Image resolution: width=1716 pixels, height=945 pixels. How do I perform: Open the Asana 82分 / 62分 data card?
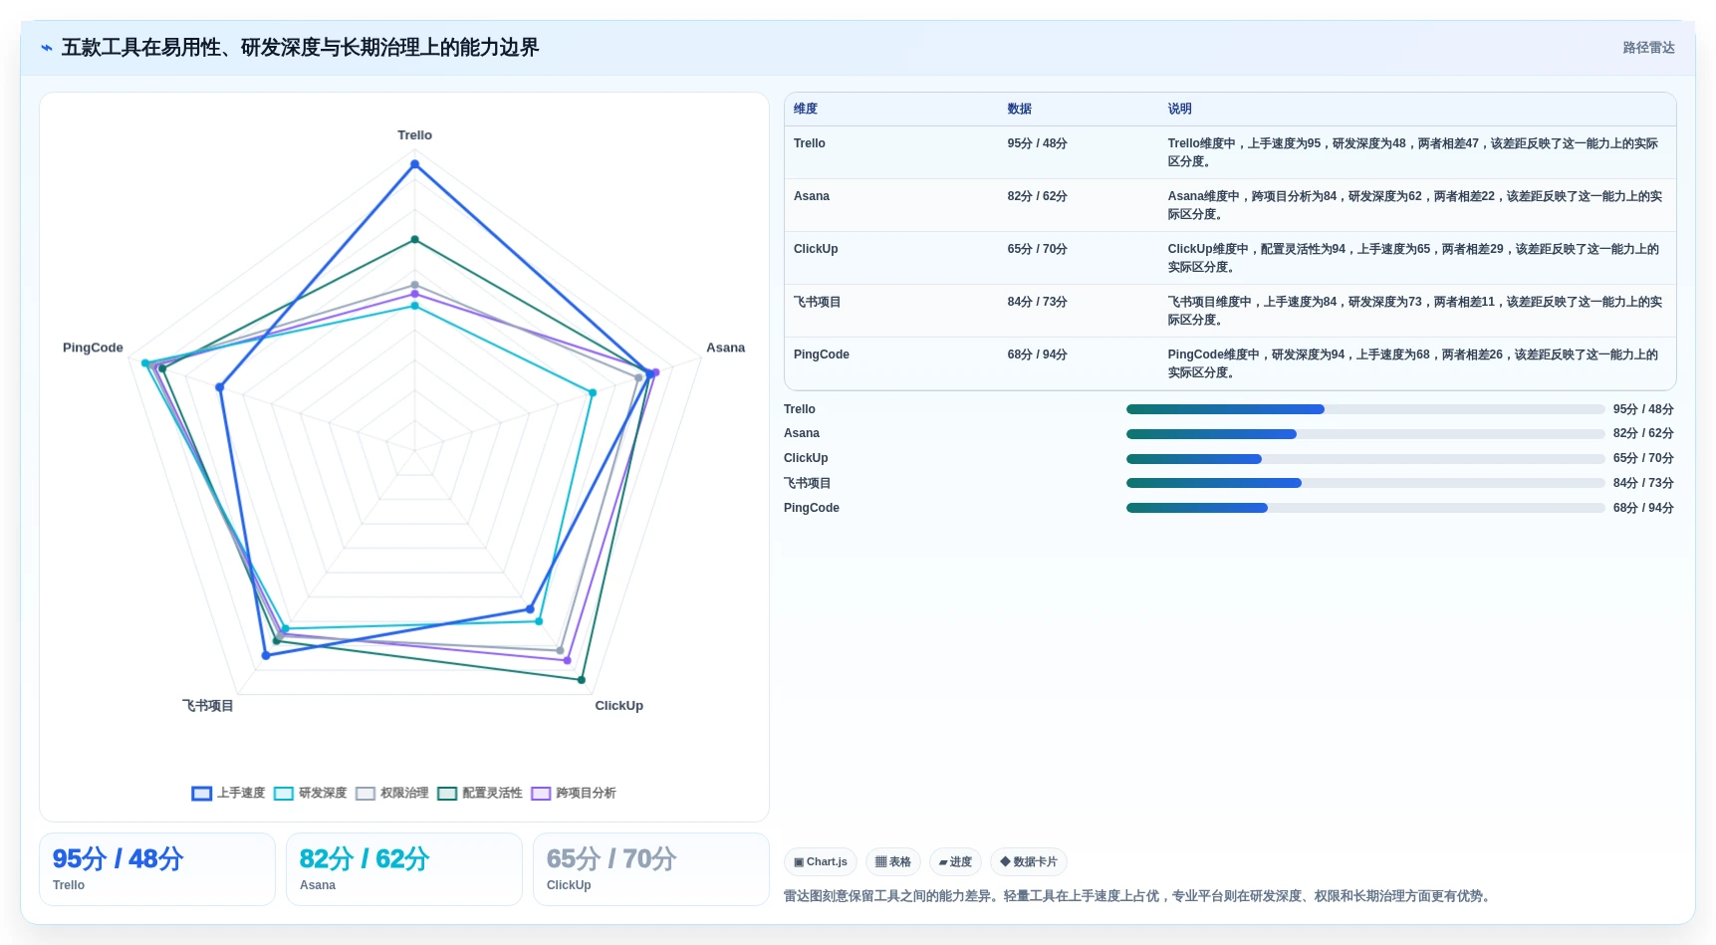pos(404,869)
